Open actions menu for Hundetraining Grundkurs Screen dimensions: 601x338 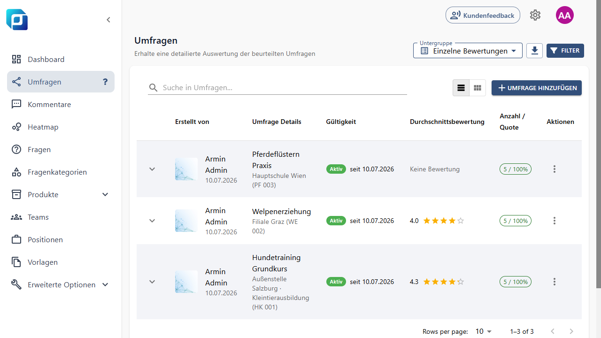(x=555, y=282)
